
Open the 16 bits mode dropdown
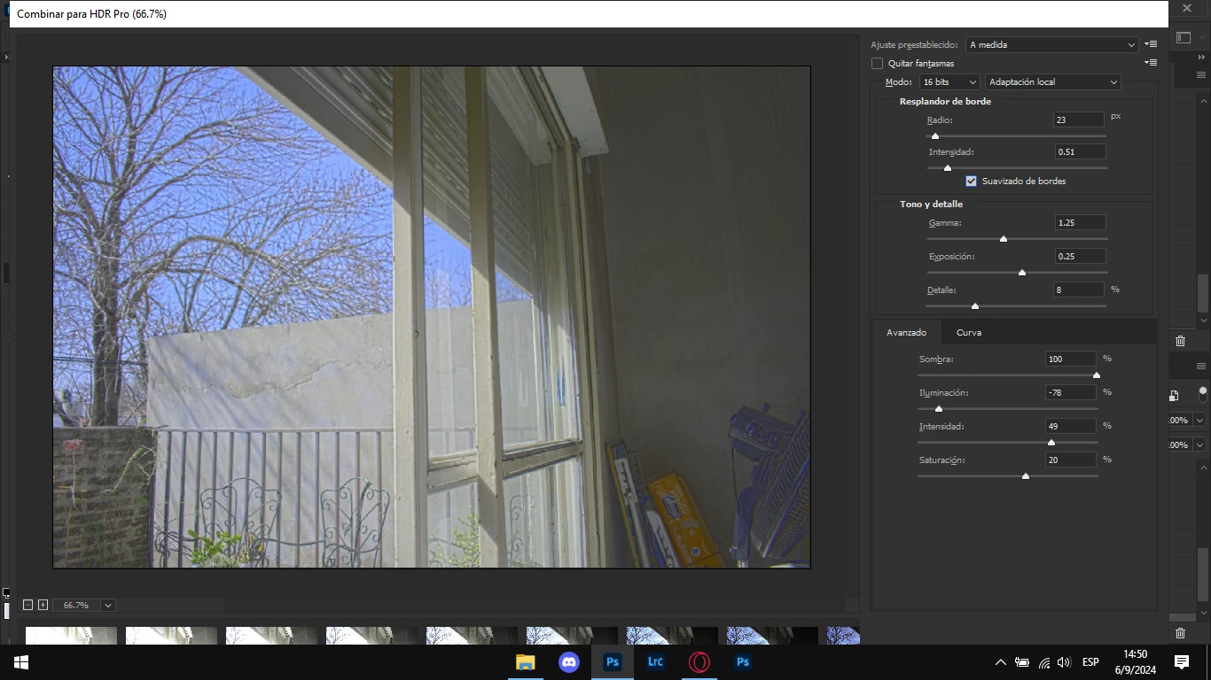tap(949, 81)
